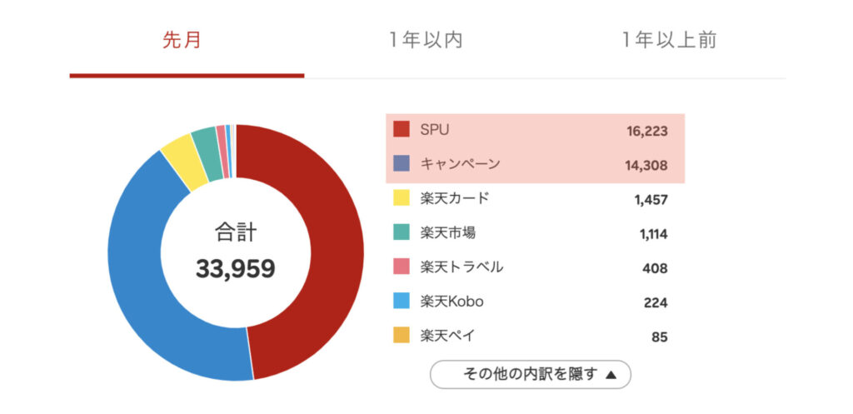Click the teal 楽天市場 legend swatch
853x414 pixels.
tap(402, 232)
